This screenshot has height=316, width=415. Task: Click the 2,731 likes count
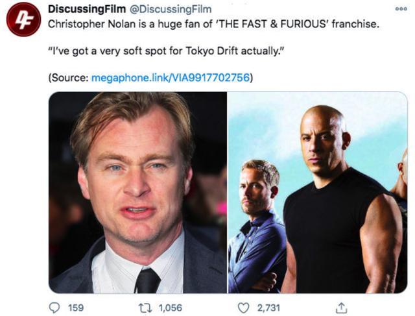click(x=268, y=308)
